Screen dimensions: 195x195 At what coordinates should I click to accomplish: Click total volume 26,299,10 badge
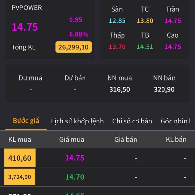(x=74, y=47)
